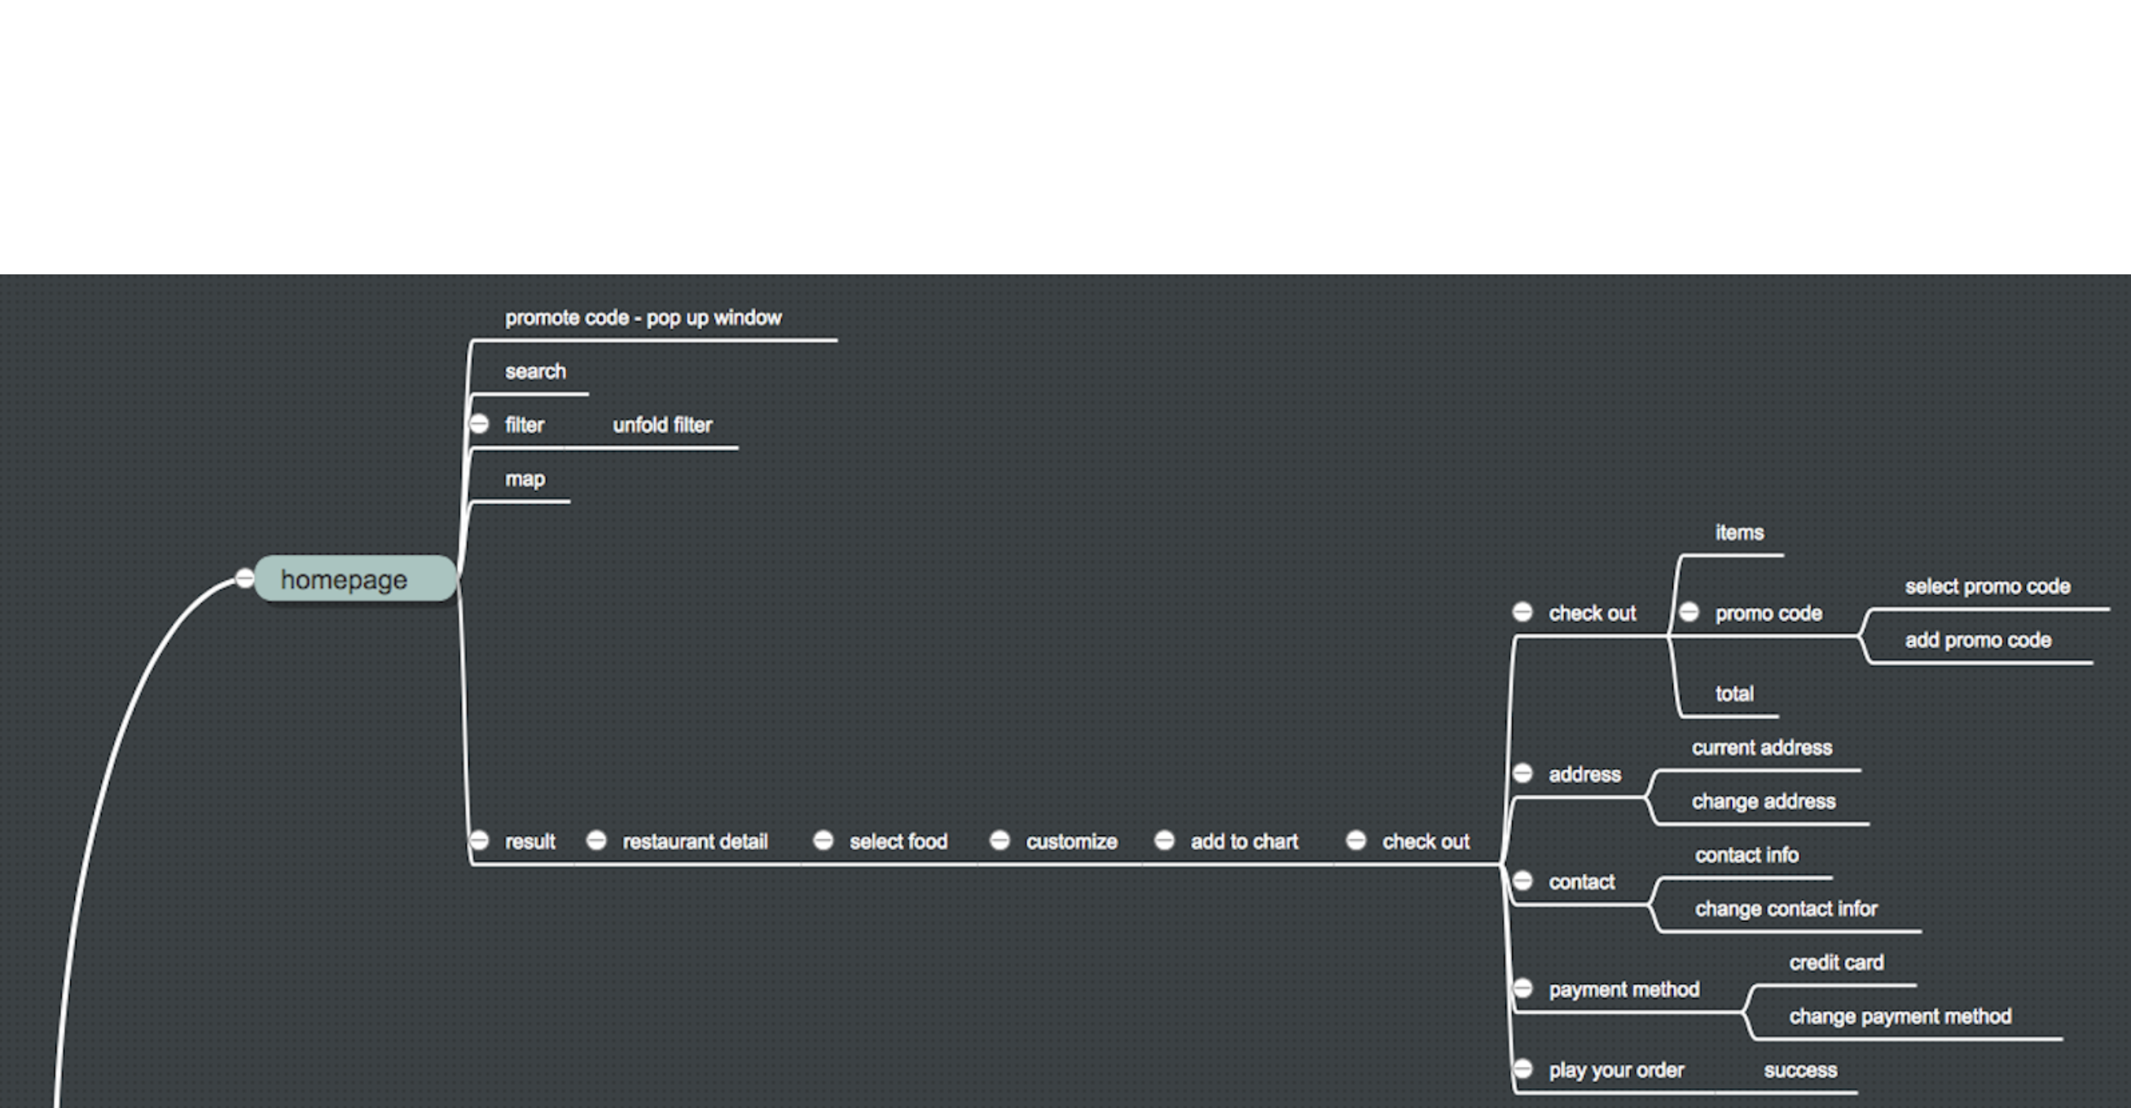Select the contact node label
2131x1108 pixels.
click(x=1582, y=882)
